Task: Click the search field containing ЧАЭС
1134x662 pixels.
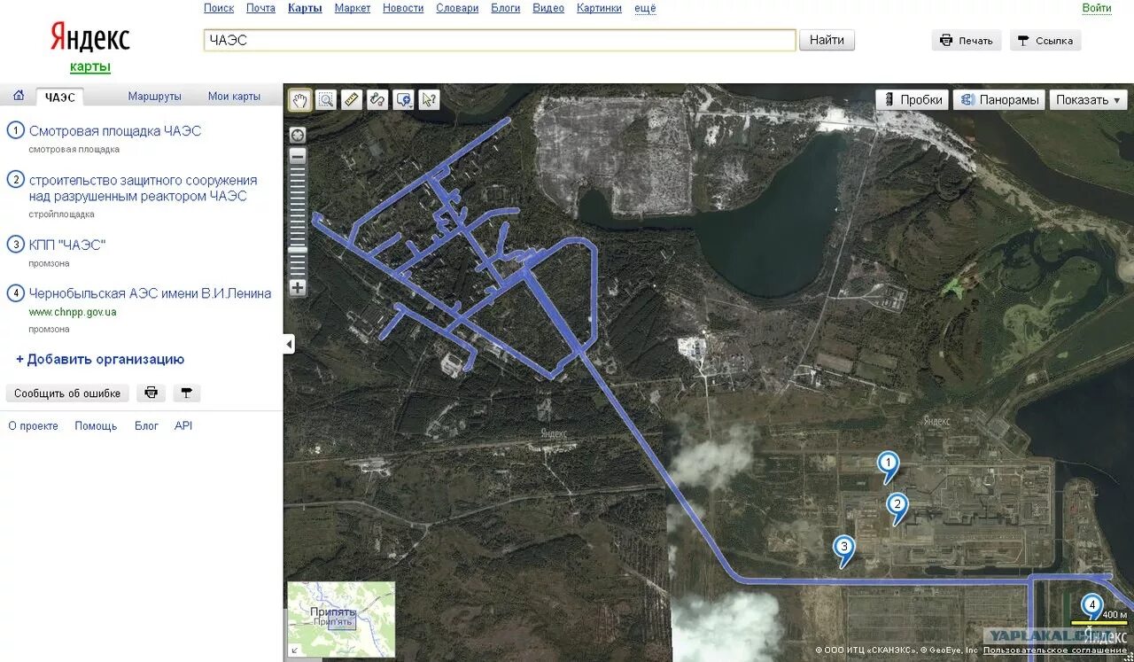Action: (x=500, y=40)
